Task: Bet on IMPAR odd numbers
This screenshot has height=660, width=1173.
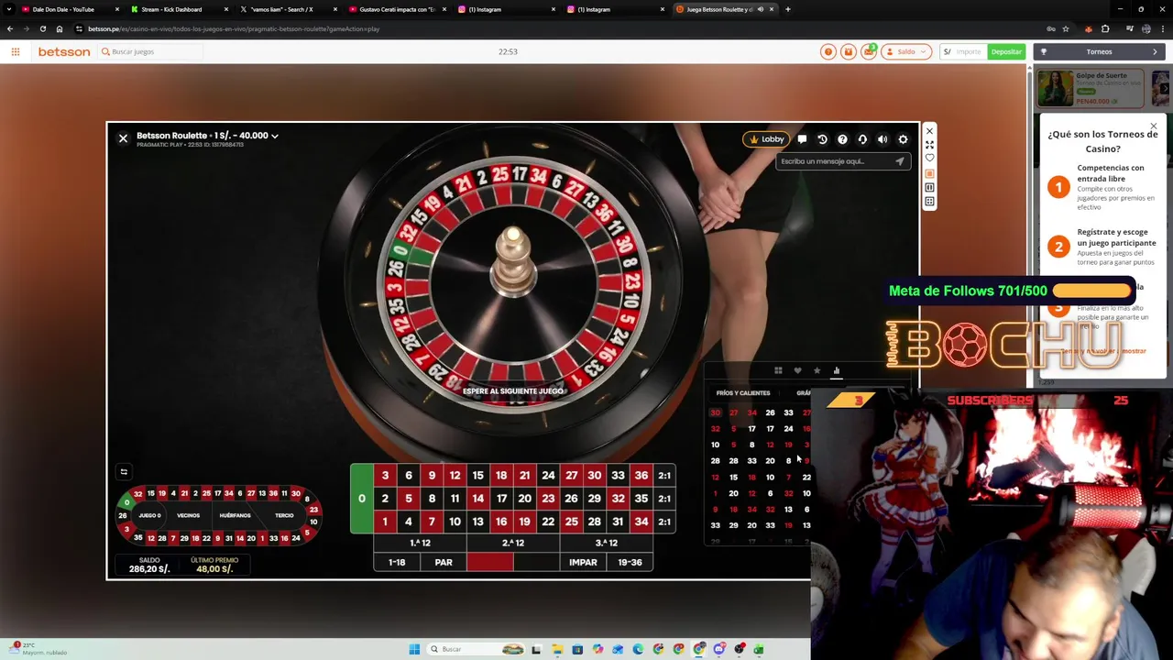Action: [583, 562]
